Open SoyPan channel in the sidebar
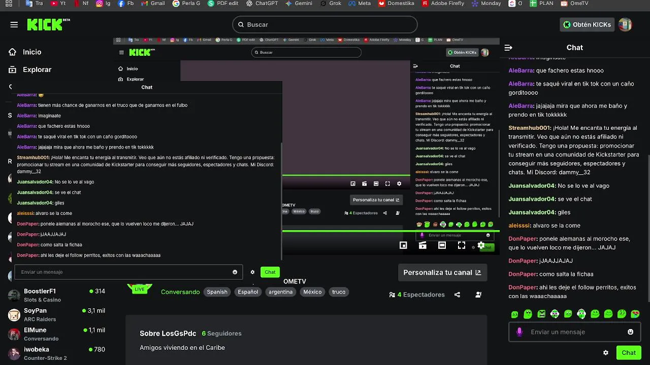 pyautogui.click(x=57, y=314)
